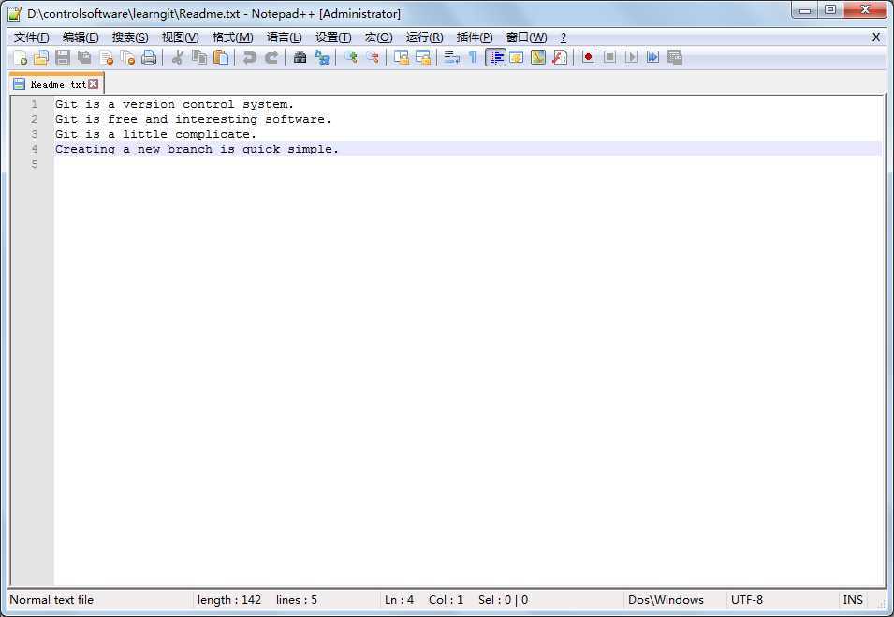Click the Save floppy disk icon
This screenshot has width=894, height=617.
[63, 57]
